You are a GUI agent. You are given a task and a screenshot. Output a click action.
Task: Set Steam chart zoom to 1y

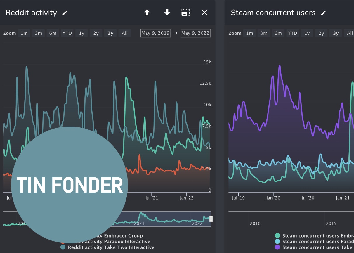click(307, 33)
